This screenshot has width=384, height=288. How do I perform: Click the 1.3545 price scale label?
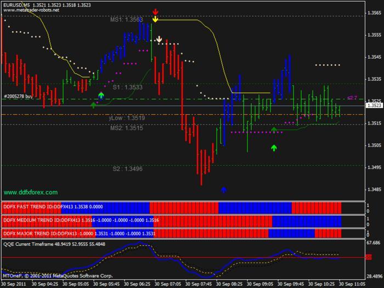tap(375, 57)
